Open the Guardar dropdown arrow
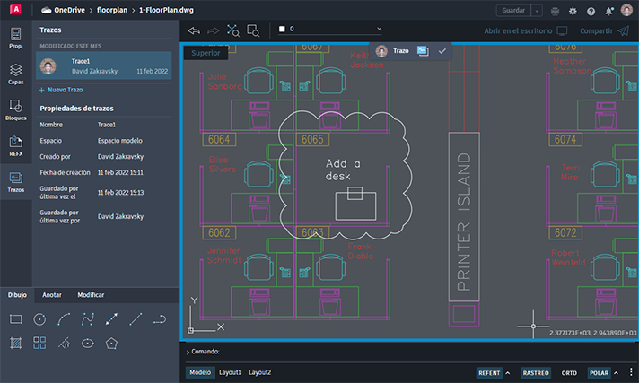 (537, 11)
